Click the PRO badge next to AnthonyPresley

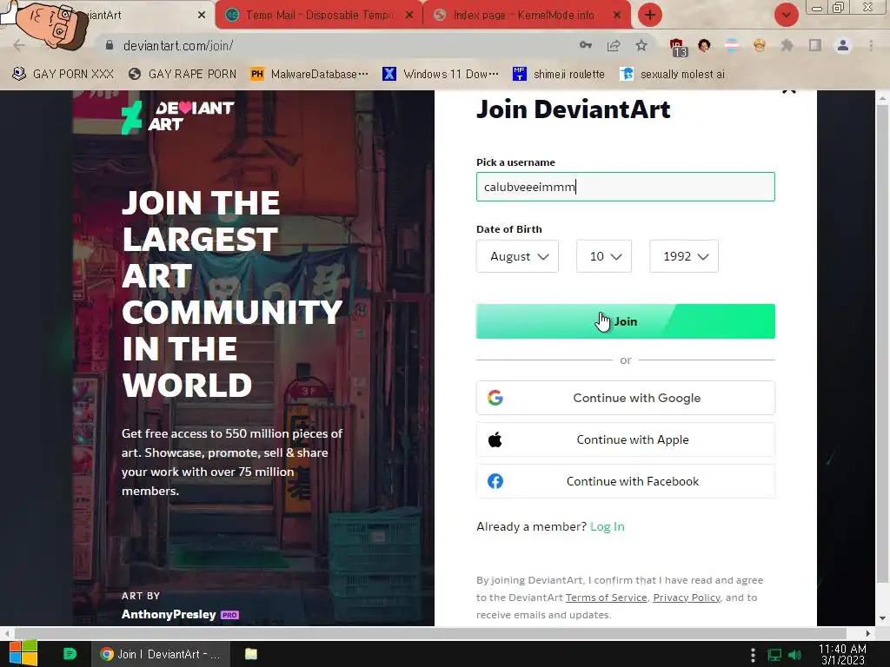[229, 615]
